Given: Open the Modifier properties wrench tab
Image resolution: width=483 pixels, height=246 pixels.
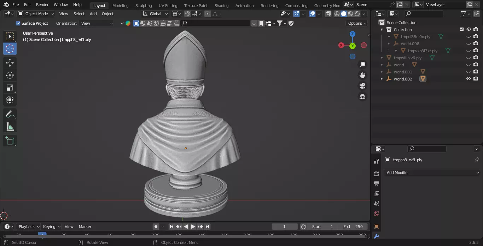Looking at the screenshot, I should point(377,236).
